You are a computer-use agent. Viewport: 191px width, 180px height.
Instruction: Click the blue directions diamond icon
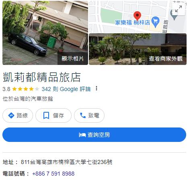(11, 115)
